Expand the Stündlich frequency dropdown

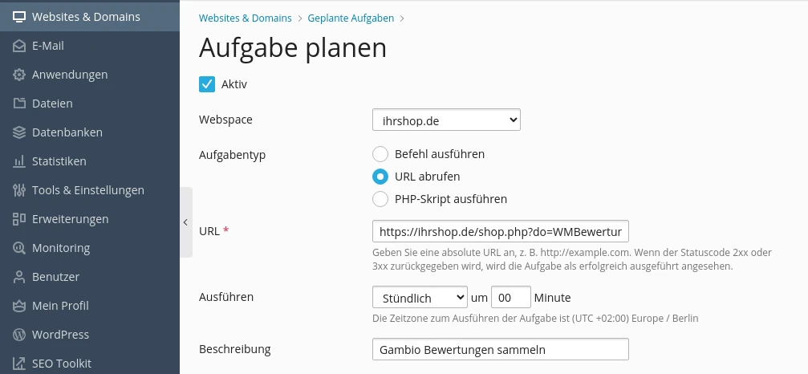[x=420, y=297]
